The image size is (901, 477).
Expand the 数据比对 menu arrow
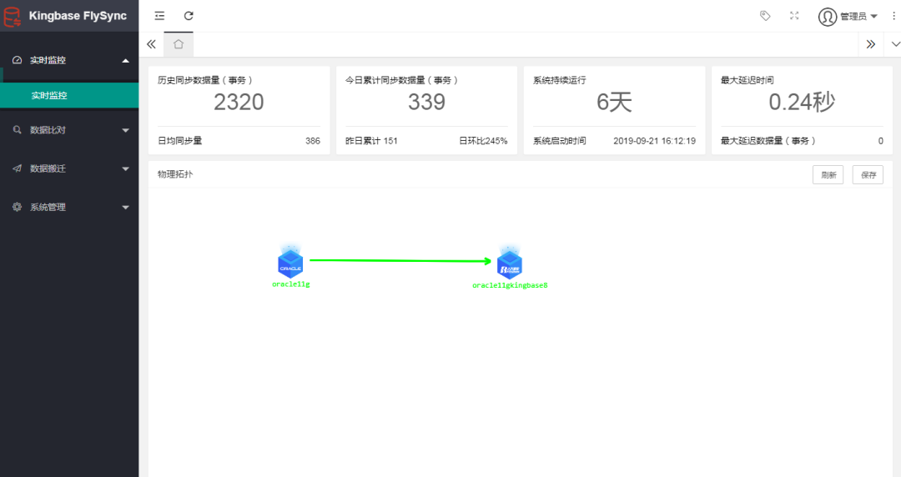(125, 130)
